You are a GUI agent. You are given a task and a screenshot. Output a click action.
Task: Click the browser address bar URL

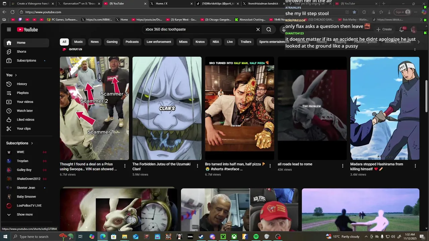click(43, 12)
